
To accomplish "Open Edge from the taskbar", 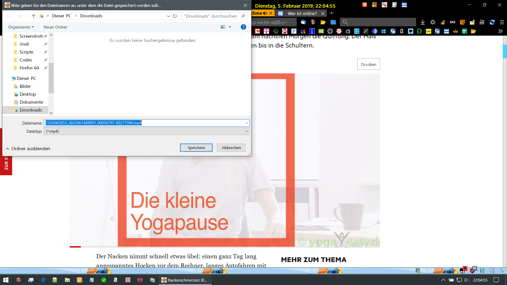I will point(43,280).
